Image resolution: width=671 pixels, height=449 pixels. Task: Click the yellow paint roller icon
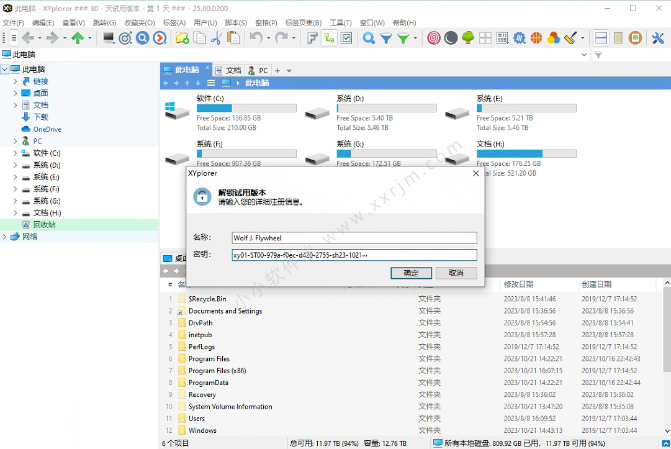[570, 38]
